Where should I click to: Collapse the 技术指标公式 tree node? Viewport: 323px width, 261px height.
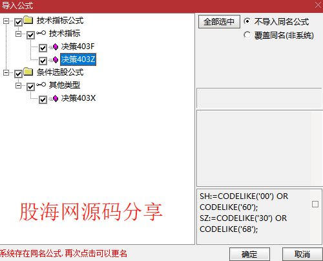click(6, 21)
